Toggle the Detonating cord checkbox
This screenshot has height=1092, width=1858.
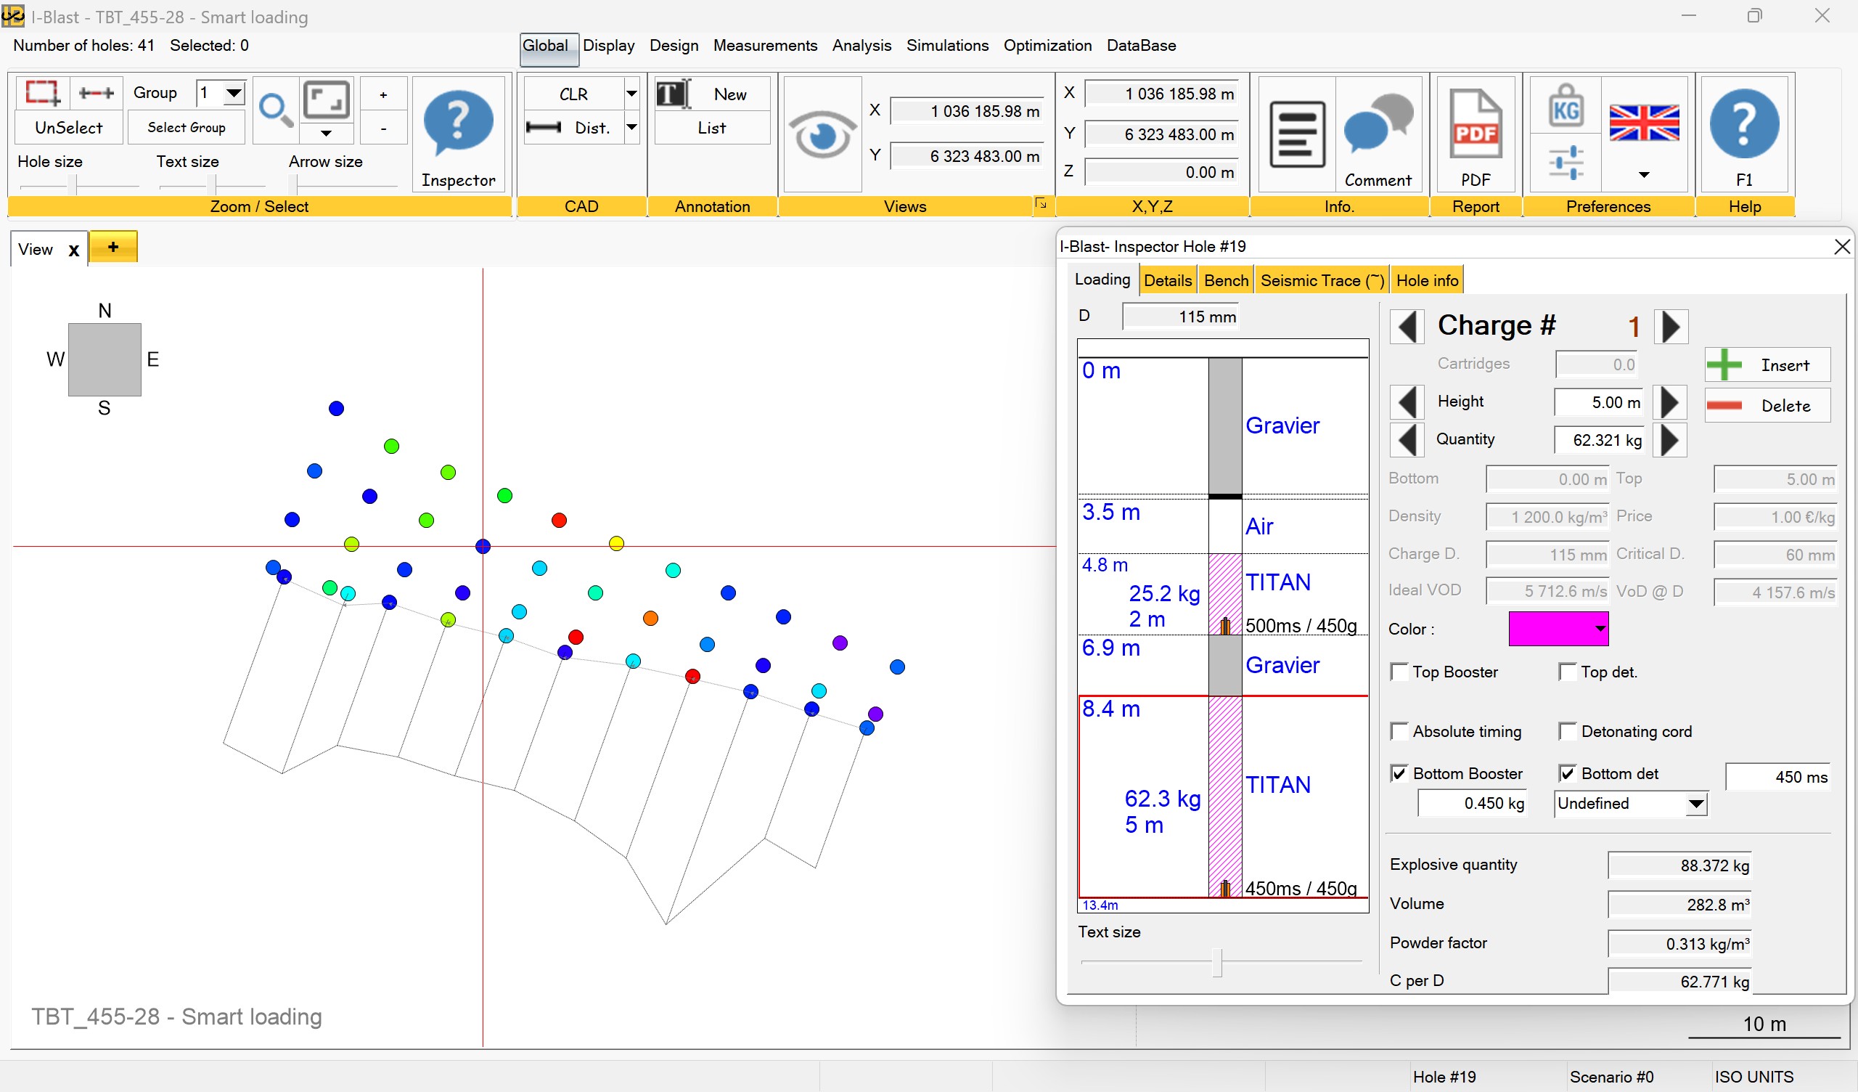pos(1567,731)
